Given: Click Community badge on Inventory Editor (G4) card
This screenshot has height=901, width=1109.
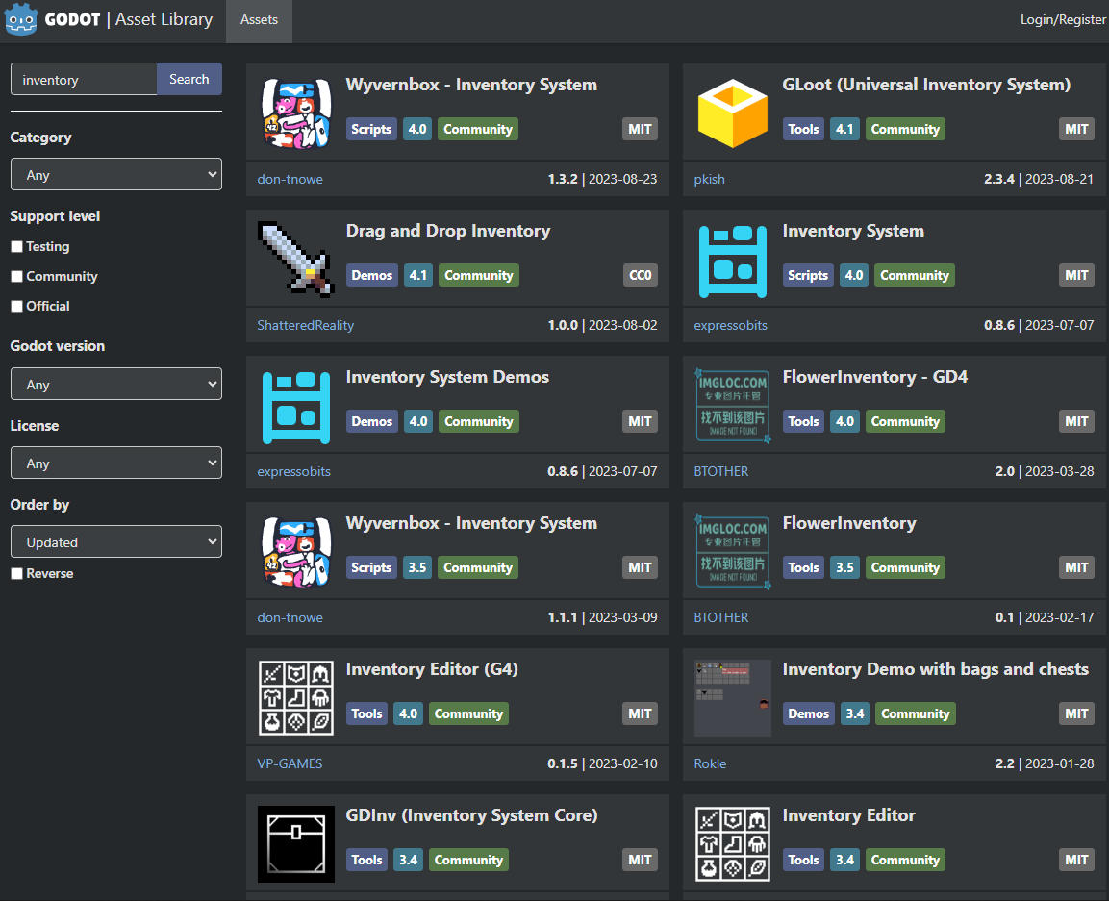Looking at the screenshot, I should (468, 713).
